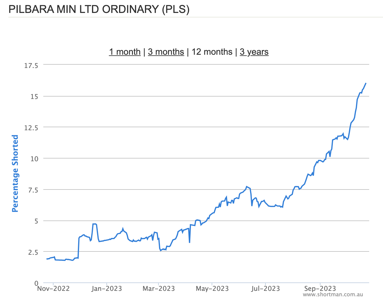Image resolution: width=383 pixels, height=308 pixels.
Task: Click the latest data point ending the blue line
Action: click(366, 83)
